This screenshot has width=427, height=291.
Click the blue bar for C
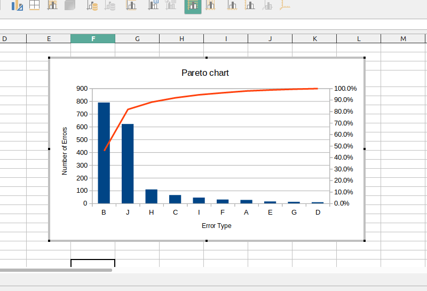(175, 199)
